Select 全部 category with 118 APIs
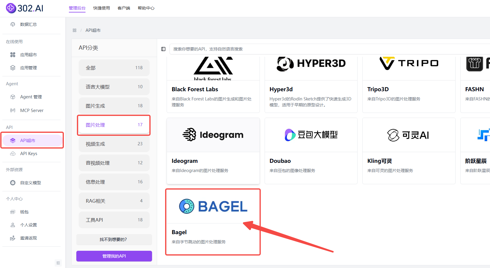This screenshot has width=490, height=268. pyautogui.click(x=114, y=68)
